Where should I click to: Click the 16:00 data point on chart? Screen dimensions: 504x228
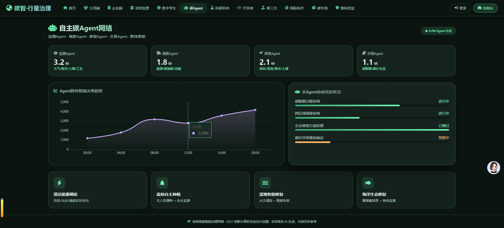(222, 115)
